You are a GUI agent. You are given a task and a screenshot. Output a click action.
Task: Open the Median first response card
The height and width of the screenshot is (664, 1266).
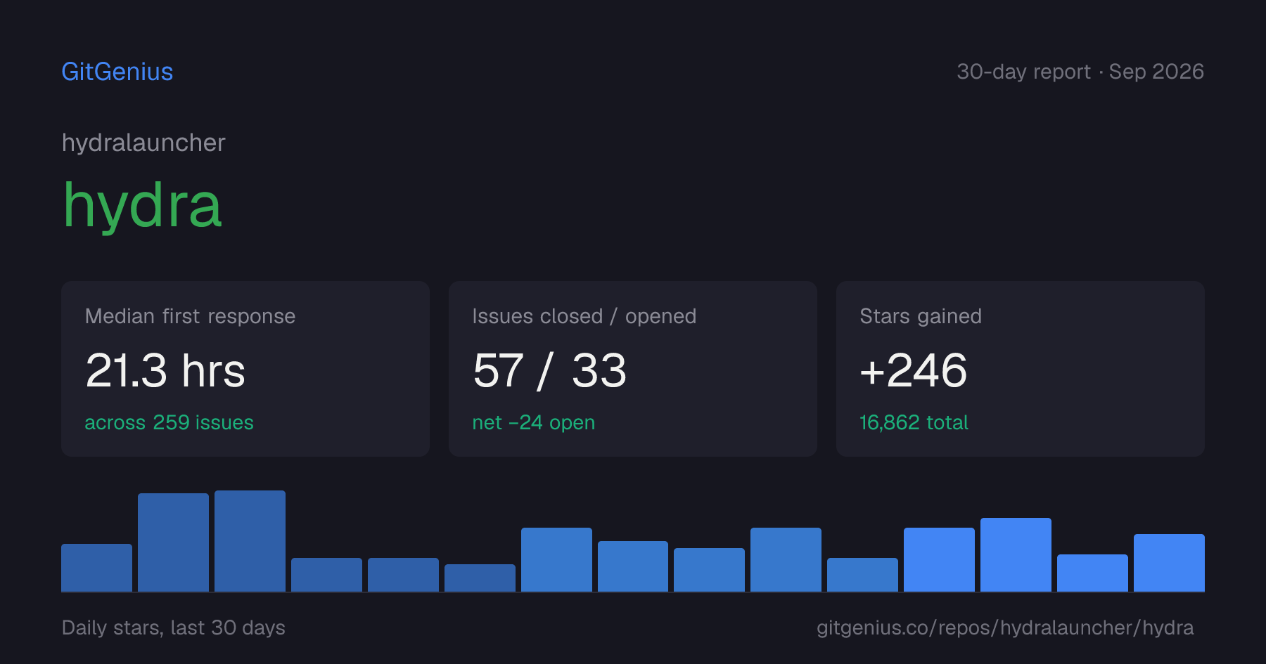coord(245,369)
